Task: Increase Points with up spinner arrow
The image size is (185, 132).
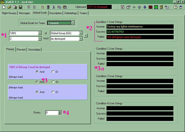Action: click(x=60, y=112)
